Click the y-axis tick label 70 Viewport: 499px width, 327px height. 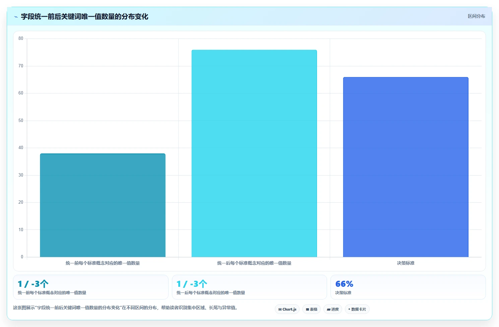21,66
